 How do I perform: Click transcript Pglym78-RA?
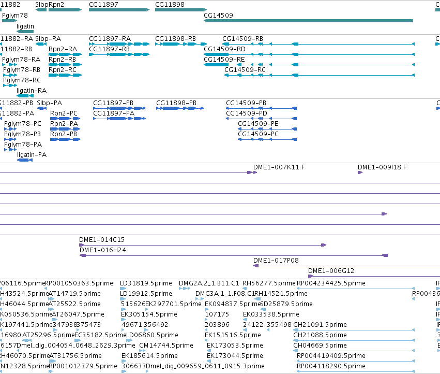[x=21, y=60]
